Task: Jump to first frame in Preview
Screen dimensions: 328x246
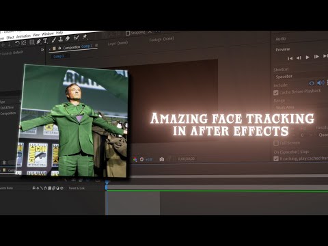Action: tap(290, 58)
